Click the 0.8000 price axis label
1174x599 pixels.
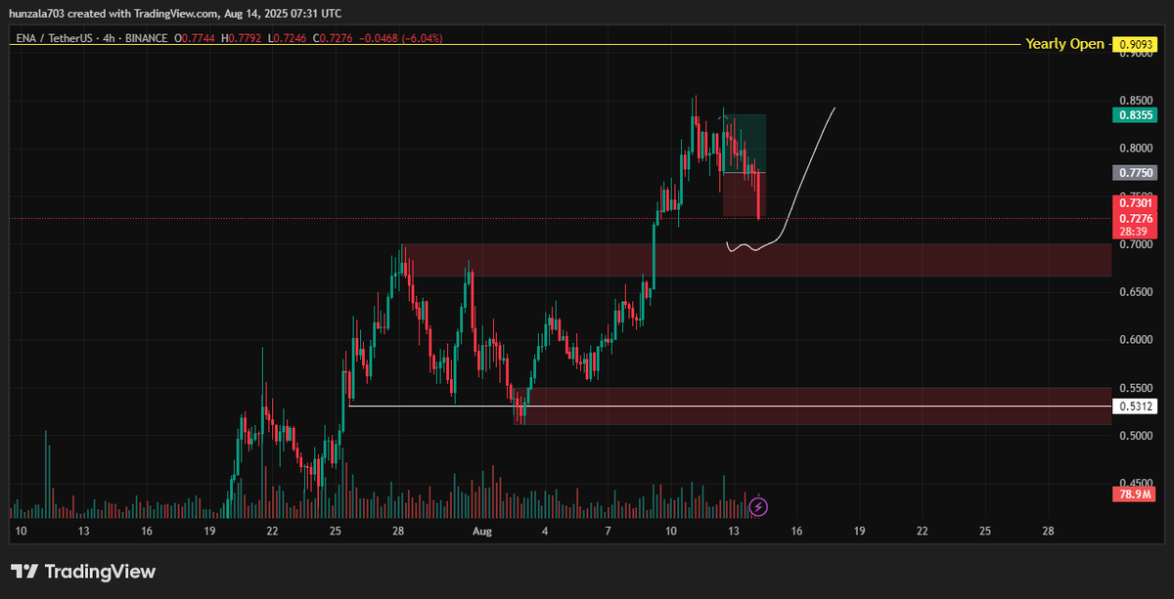click(x=1136, y=149)
